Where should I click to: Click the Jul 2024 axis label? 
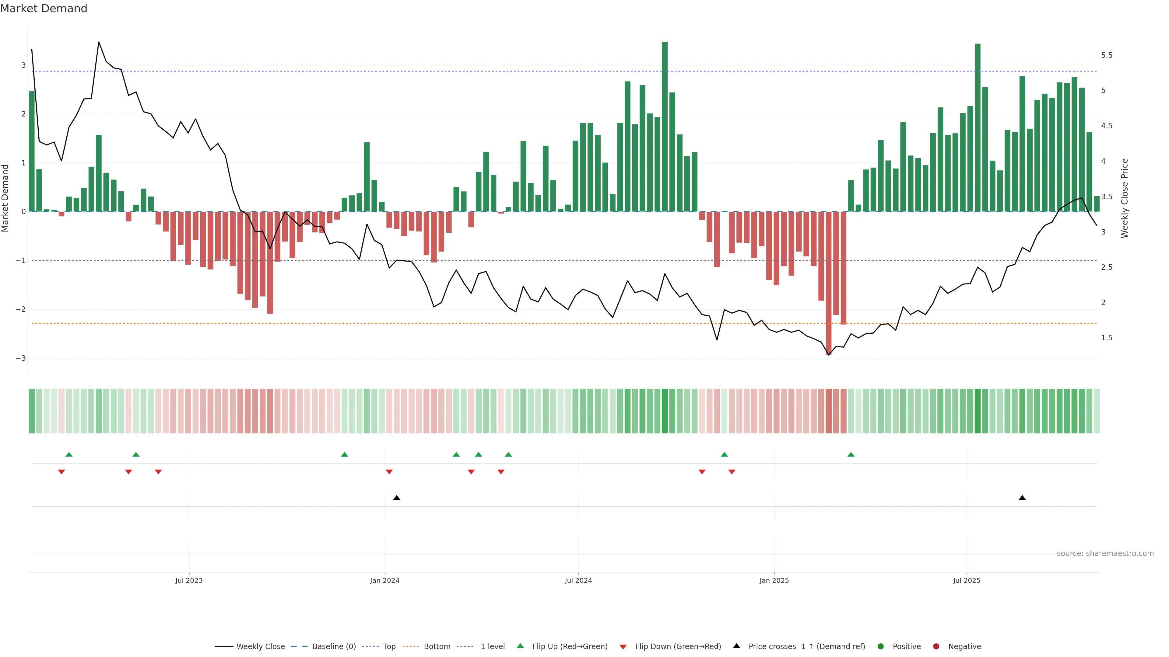pyautogui.click(x=578, y=580)
